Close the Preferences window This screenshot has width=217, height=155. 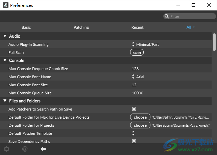pos(209,5)
